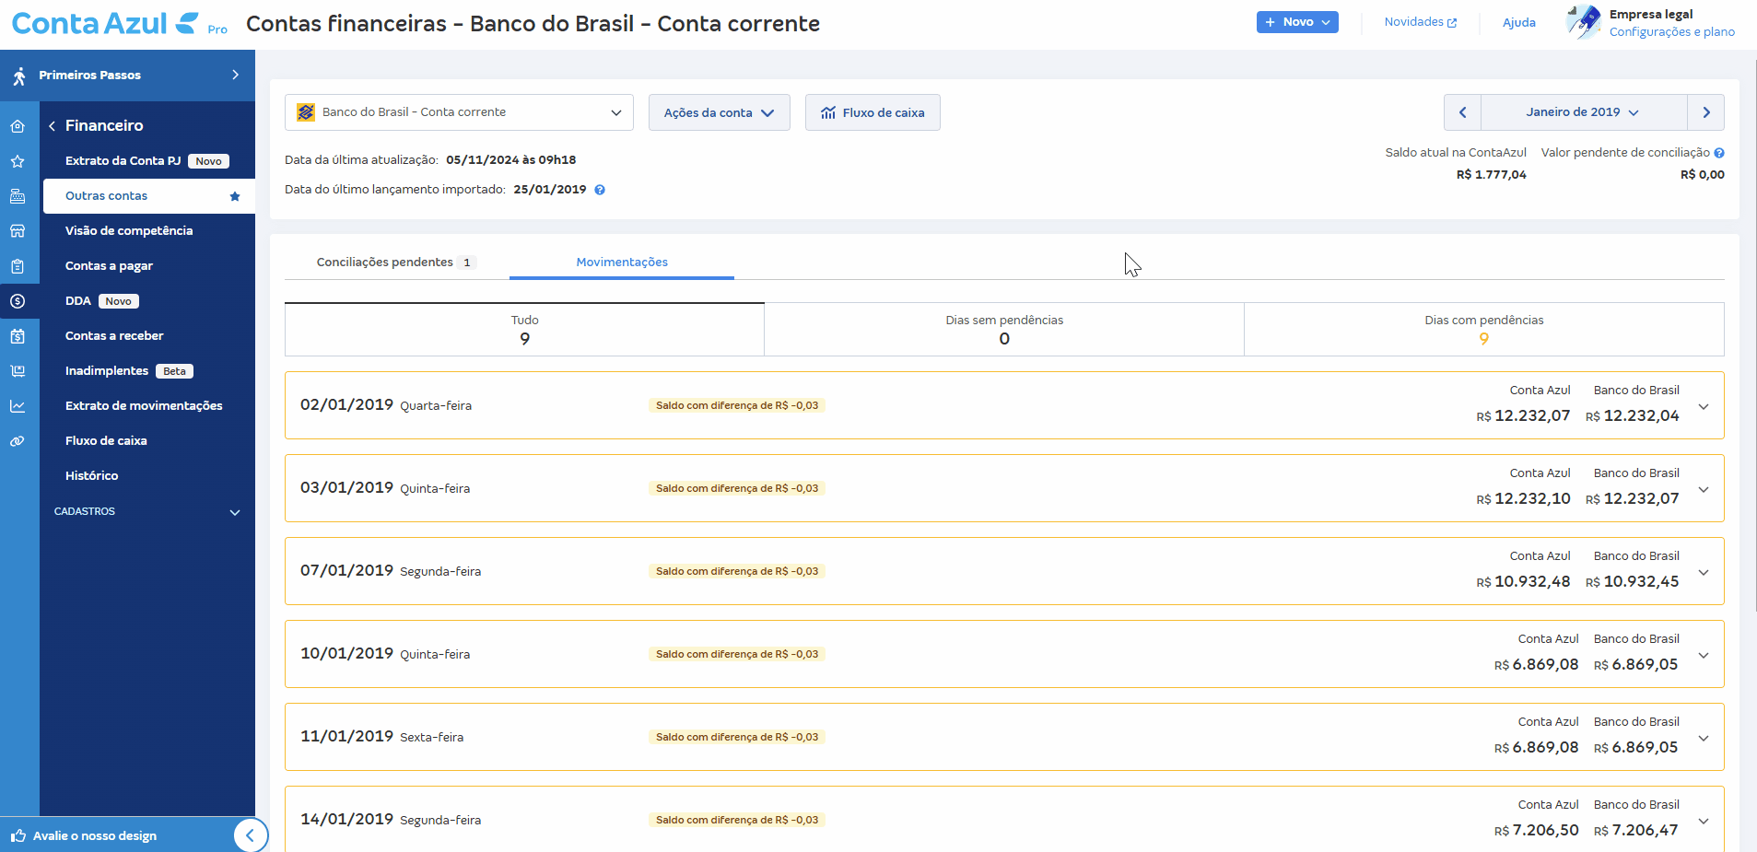Switch to the Conciliações pendentes tab
Viewport: 1757px width, 852px height.
394,262
